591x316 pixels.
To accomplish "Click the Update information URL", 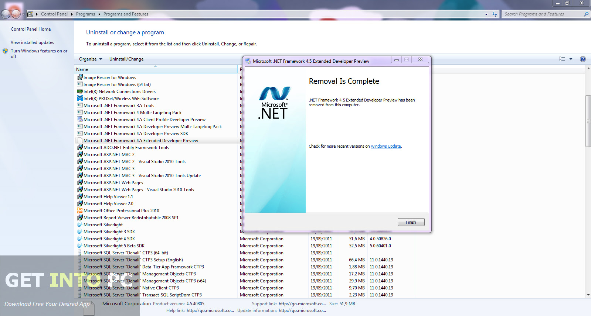I will click(302, 310).
